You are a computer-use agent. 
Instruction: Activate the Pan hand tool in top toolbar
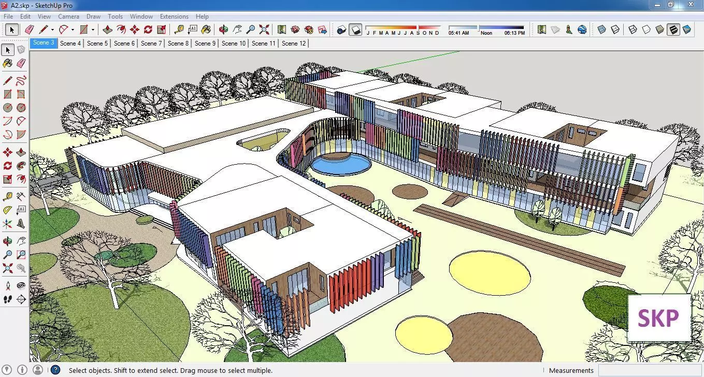click(237, 30)
